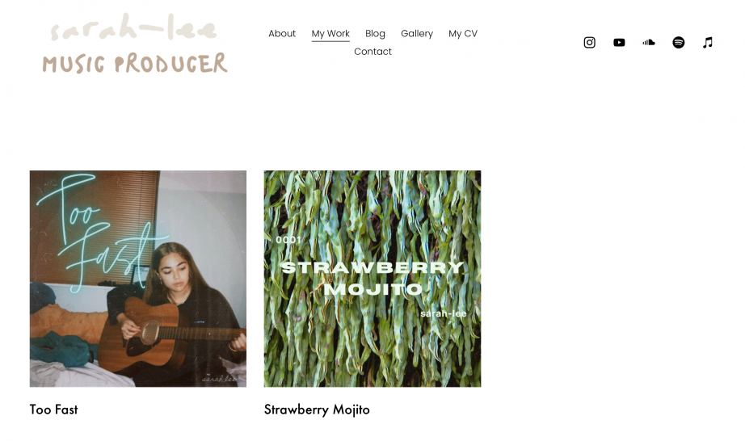Open the Instagram profile icon
The image size is (745, 441).
[x=589, y=43]
